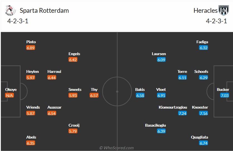Click the Heracles club crest
Image resolution: width=233 pixels, height=151 pixels.
point(223,11)
